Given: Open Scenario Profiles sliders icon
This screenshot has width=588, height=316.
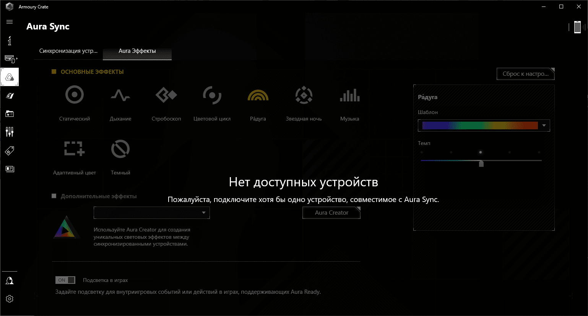Looking at the screenshot, I should click(10, 132).
